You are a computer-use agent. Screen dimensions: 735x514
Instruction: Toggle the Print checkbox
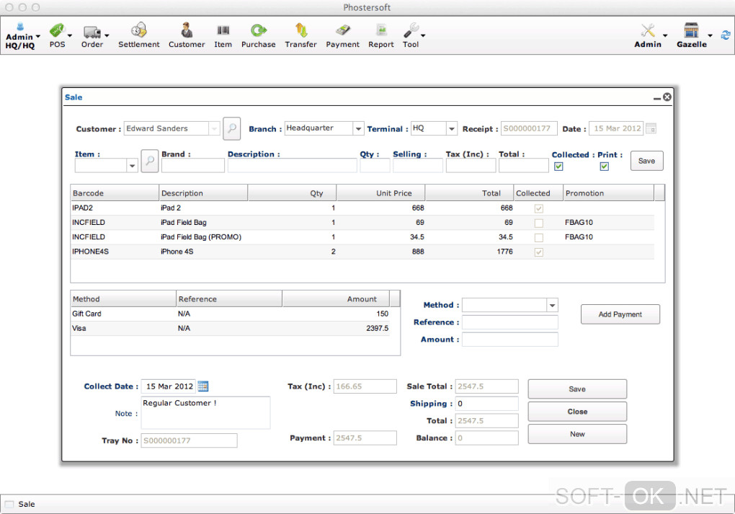click(x=604, y=167)
